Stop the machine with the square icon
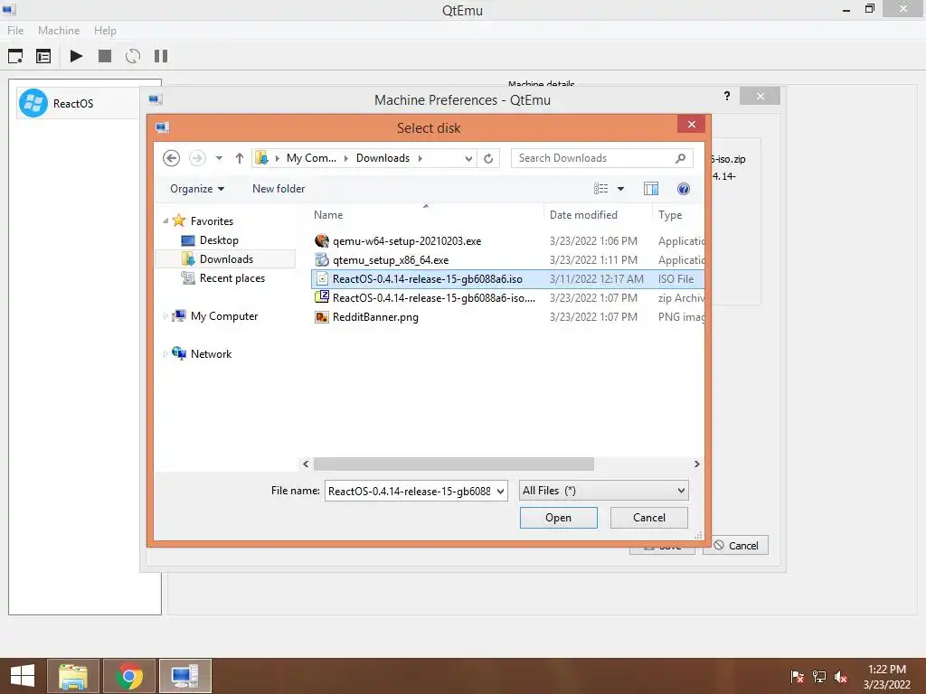The height and width of the screenshot is (694, 926). (105, 56)
